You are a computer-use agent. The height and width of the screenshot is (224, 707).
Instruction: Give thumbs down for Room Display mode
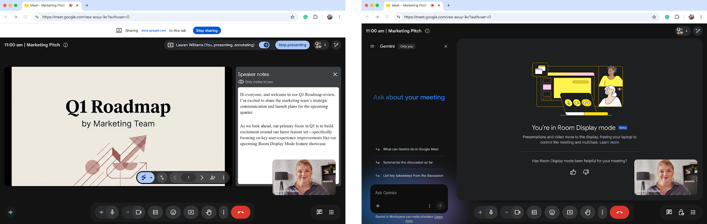coord(586,172)
